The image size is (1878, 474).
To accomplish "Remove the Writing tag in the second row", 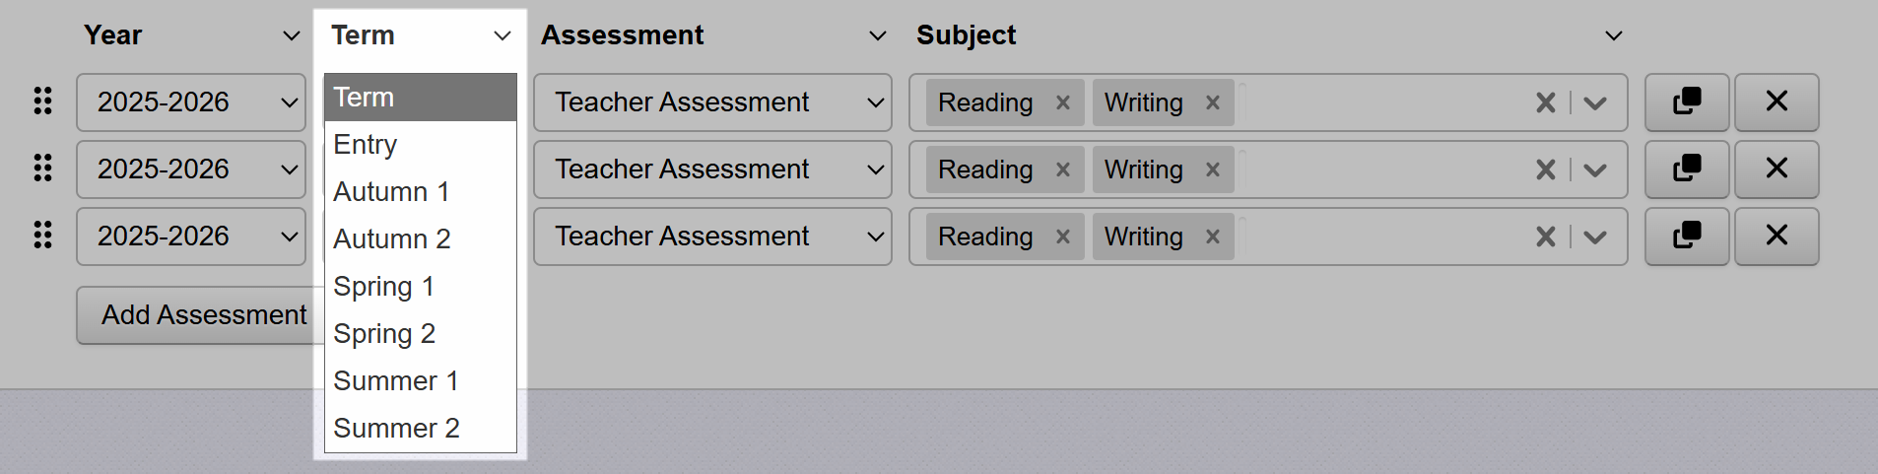I will (1212, 169).
